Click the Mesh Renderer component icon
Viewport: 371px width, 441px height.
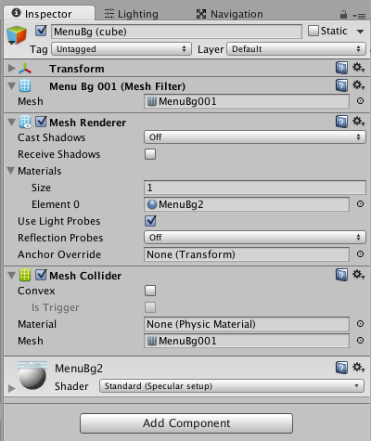coord(25,122)
